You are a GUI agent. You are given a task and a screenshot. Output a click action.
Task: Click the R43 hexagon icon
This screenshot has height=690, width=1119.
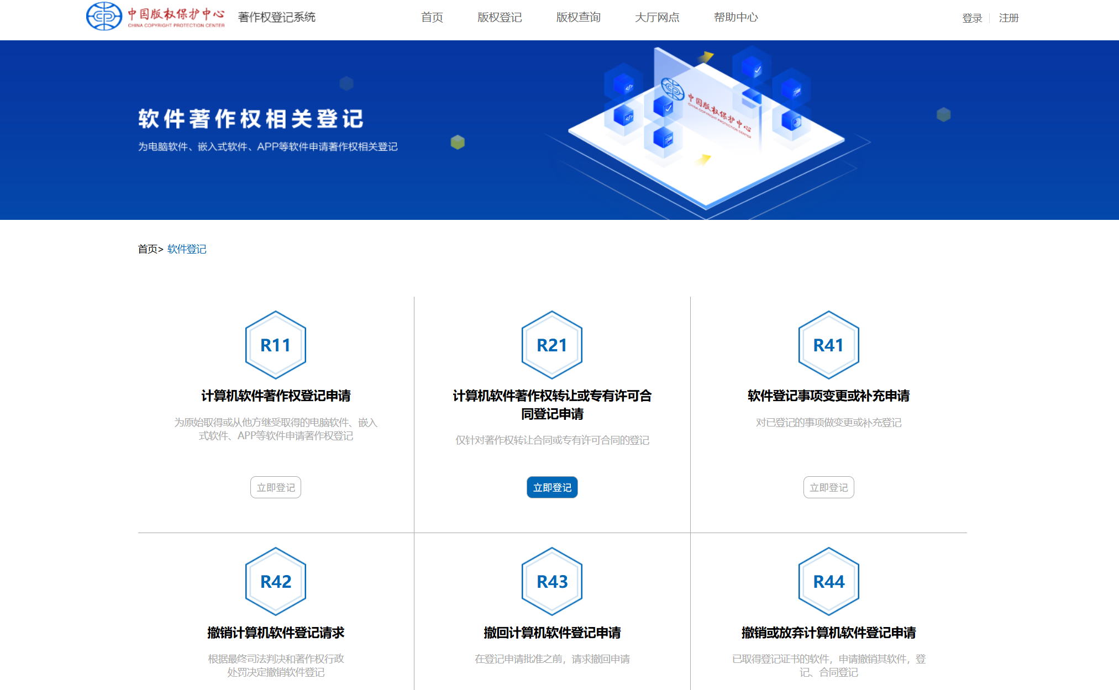point(551,581)
